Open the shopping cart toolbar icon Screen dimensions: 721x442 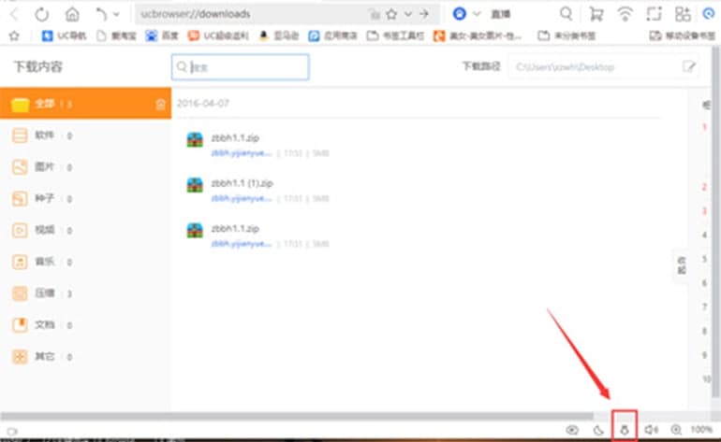[596, 14]
